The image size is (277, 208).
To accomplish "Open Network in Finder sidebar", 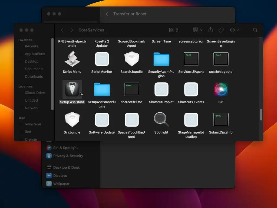I will click(32, 108).
